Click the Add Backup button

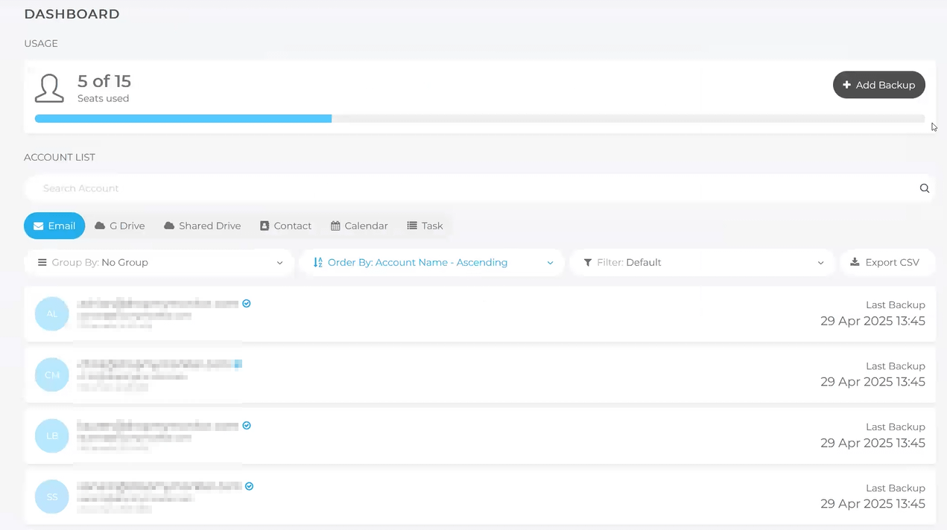point(878,85)
